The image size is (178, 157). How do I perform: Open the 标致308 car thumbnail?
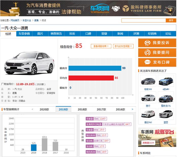148,81
